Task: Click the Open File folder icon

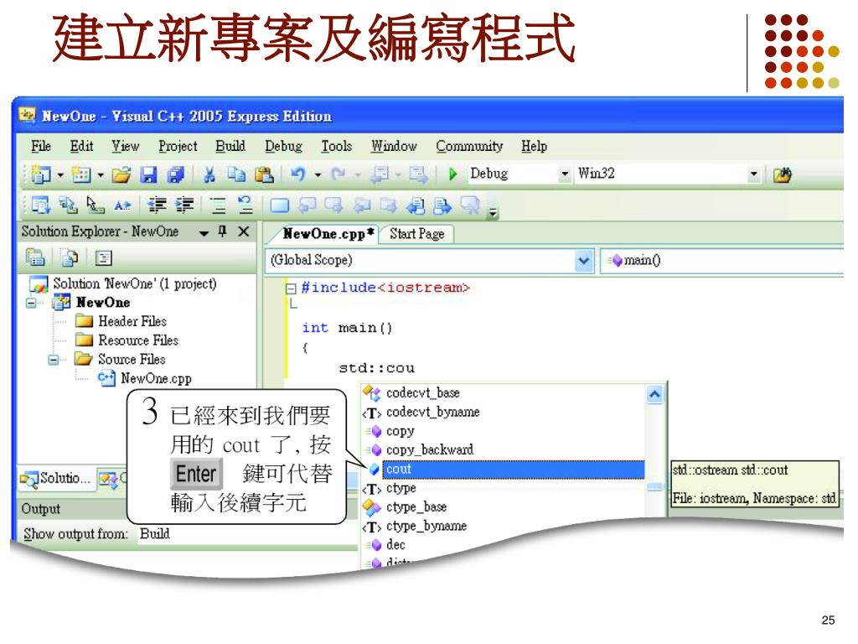Action: (x=121, y=174)
